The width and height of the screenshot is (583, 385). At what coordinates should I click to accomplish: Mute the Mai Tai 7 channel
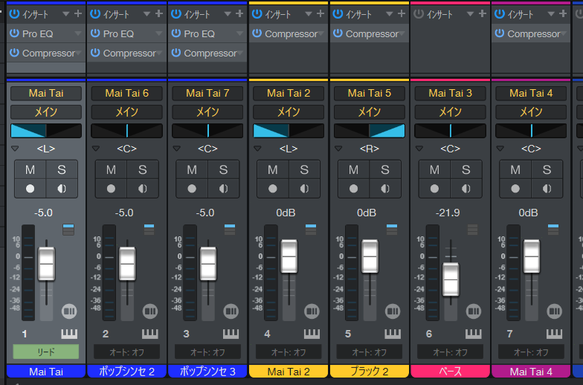[x=192, y=169]
